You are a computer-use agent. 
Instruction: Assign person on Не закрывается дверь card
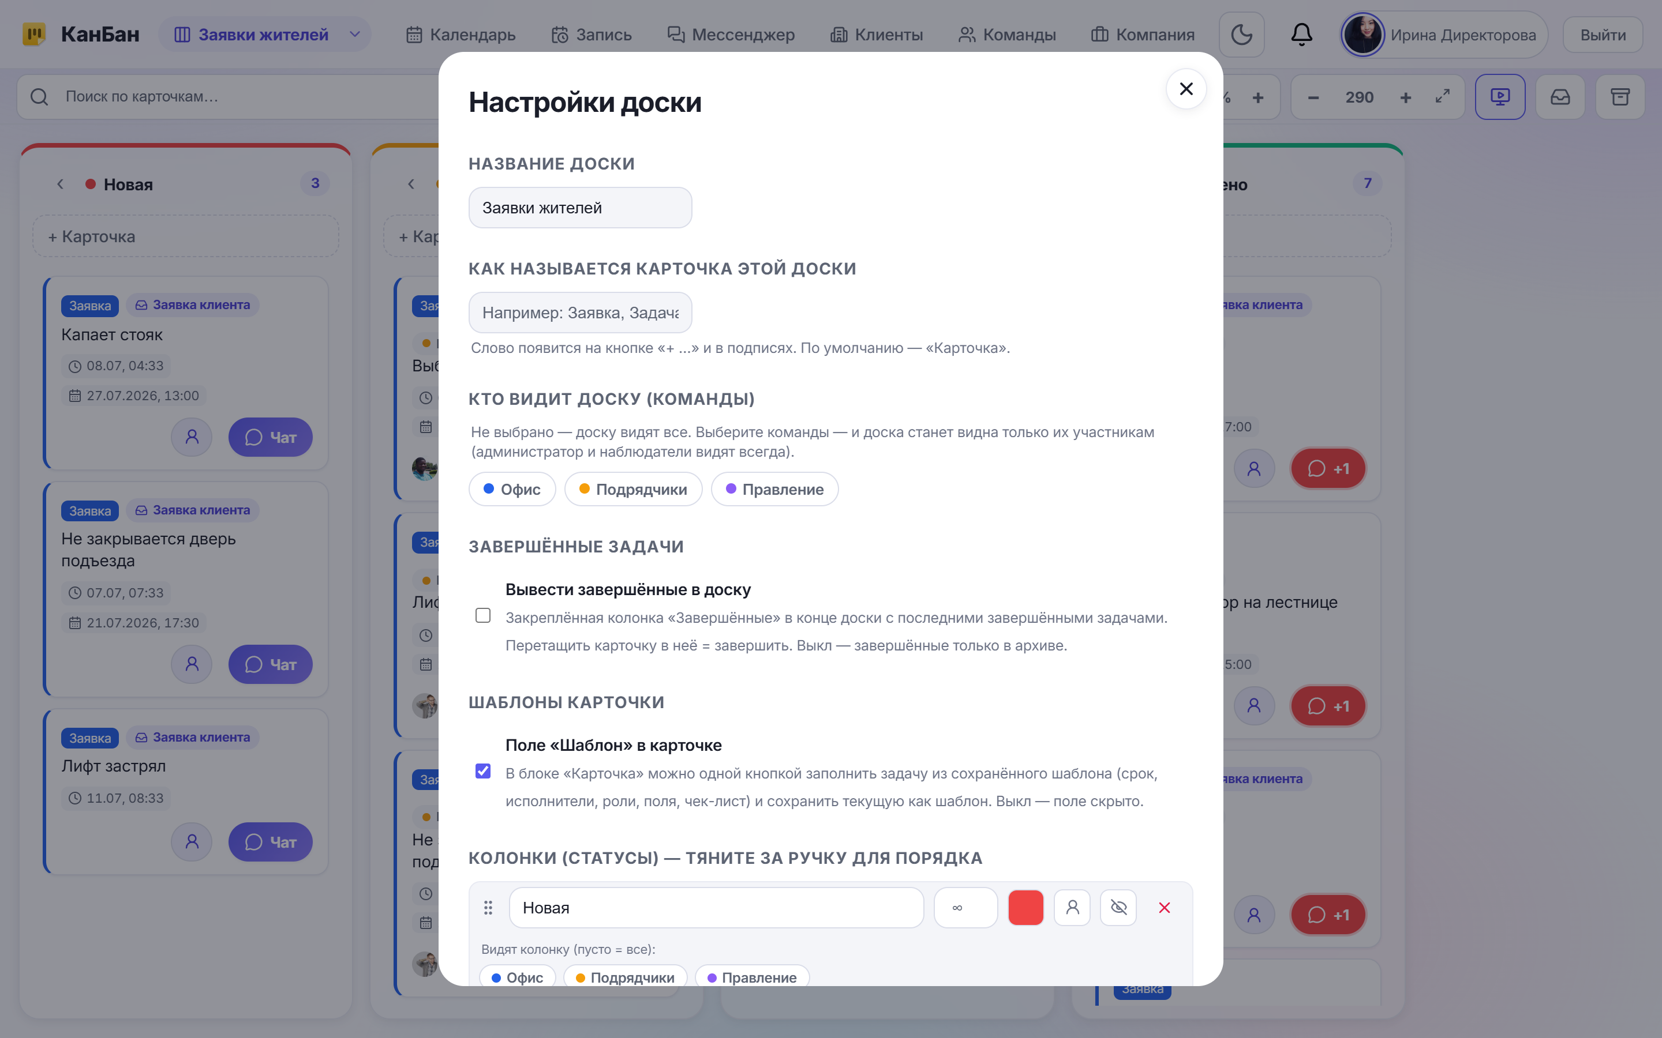pyautogui.click(x=192, y=664)
